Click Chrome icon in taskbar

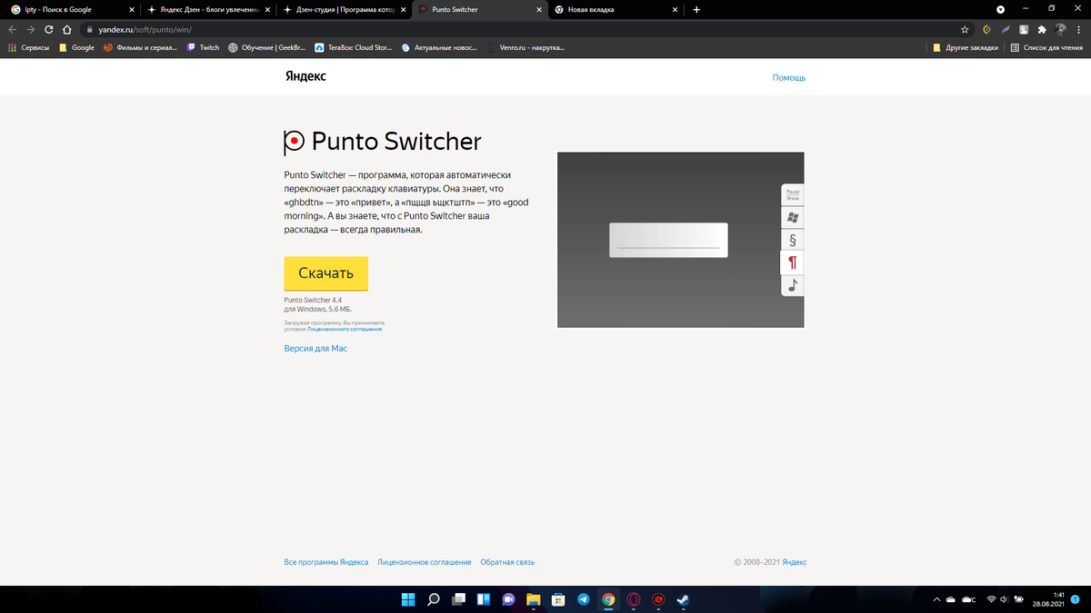608,599
